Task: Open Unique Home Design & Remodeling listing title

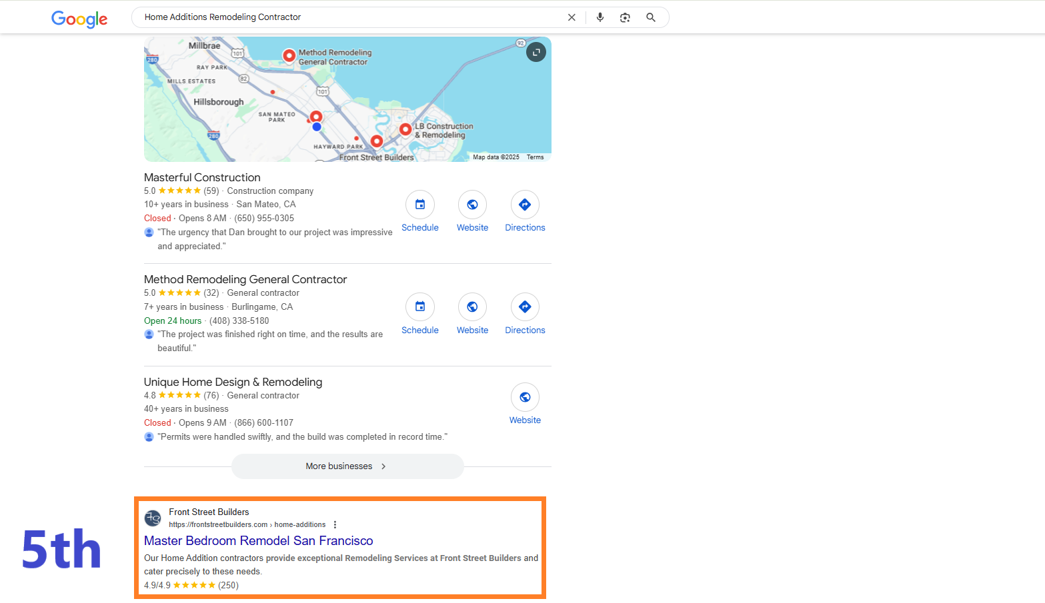Action: point(233,382)
